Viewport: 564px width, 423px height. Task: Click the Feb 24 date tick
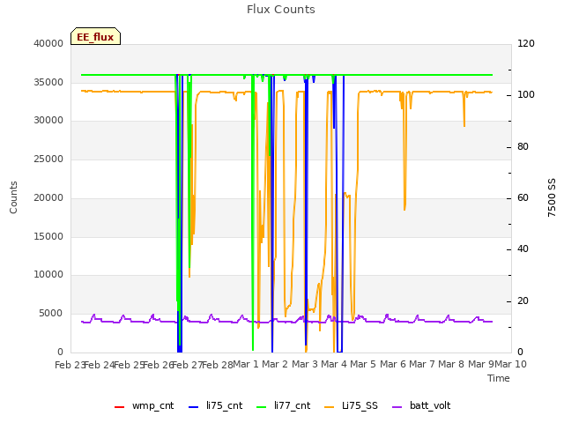tap(100, 365)
